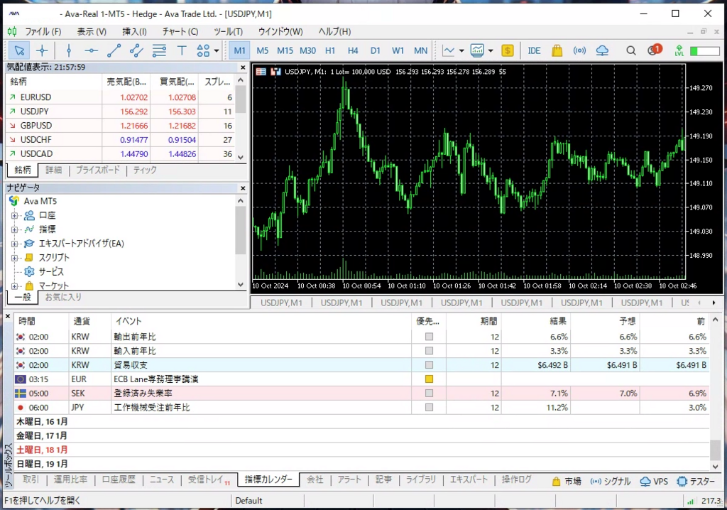Open the MetaEditor via the IDE icon
Screen dimensions: 727x510
coord(534,50)
